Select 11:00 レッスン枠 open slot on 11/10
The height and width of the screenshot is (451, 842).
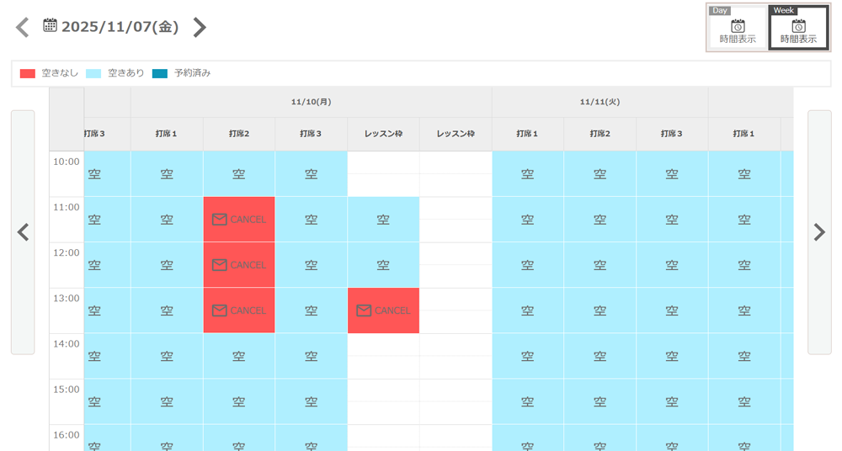[x=383, y=220]
